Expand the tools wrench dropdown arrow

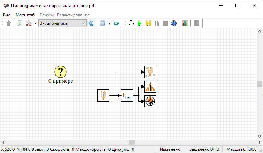(x=35, y=23)
